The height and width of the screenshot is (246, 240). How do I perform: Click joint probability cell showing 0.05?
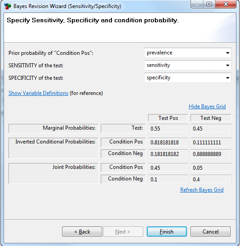(x=211, y=168)
